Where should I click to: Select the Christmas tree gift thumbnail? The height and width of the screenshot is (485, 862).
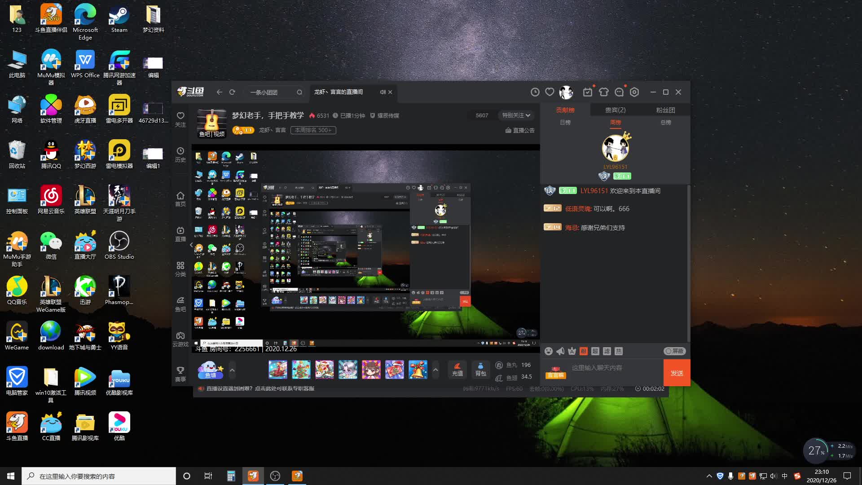pos(301,370)
